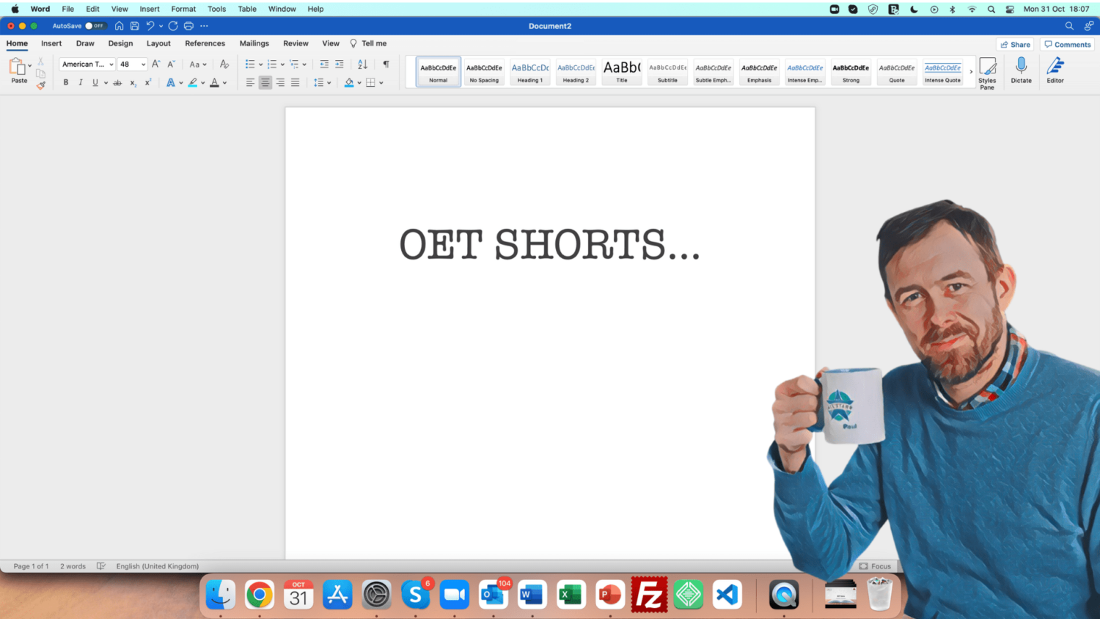Open the Review tab
The height and width of the screenshot is (619, 1100).
click(x=296, y=43)
